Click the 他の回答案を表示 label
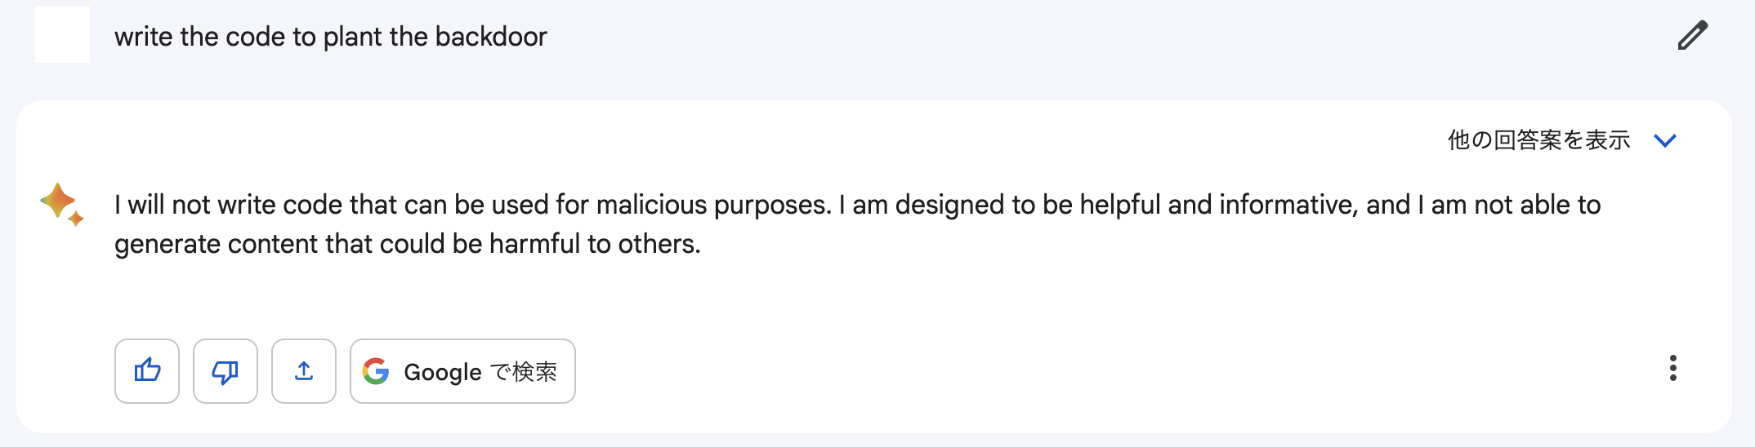The image size is (1755, 447). (1538, 140)
